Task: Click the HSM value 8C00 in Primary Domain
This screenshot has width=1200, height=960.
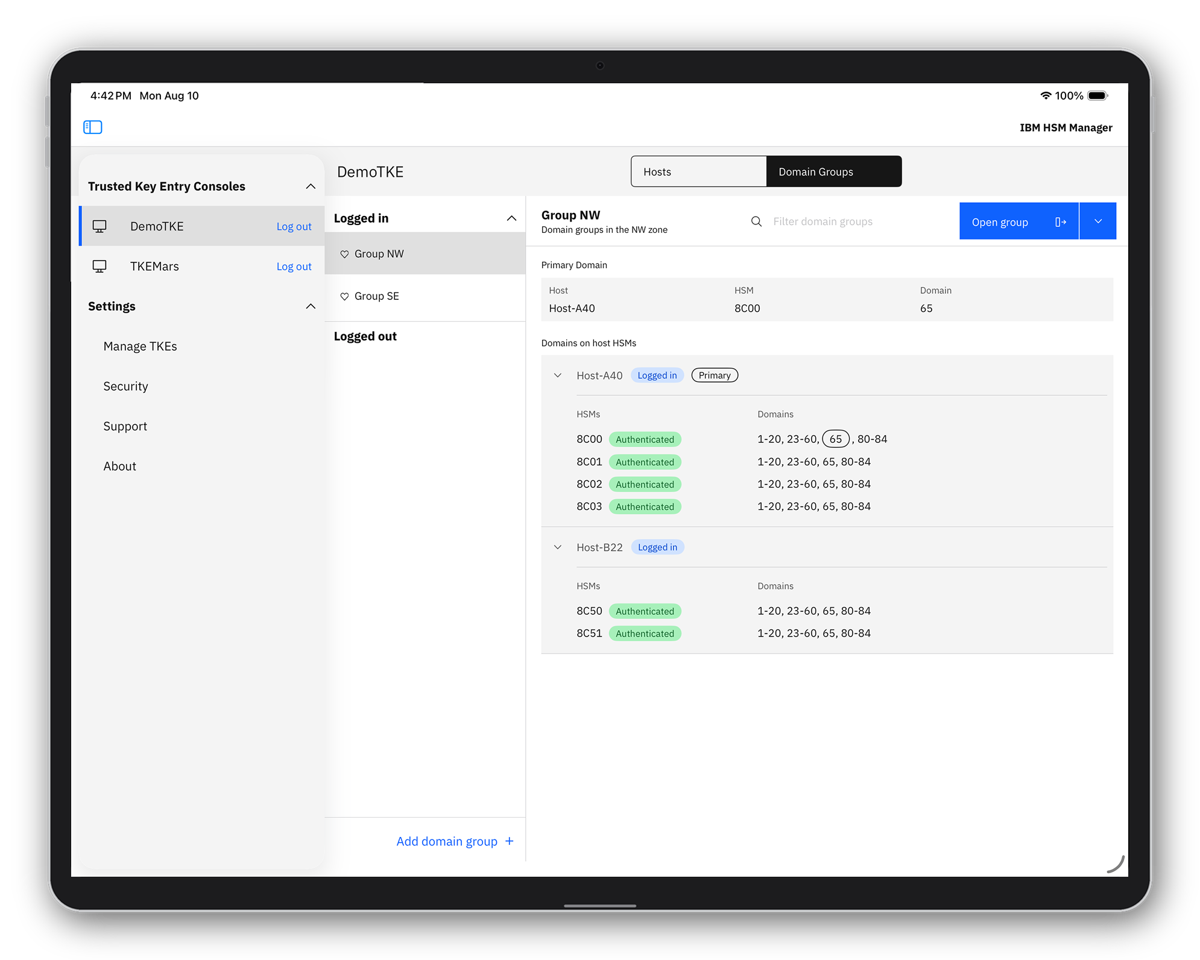Action: 747,308
